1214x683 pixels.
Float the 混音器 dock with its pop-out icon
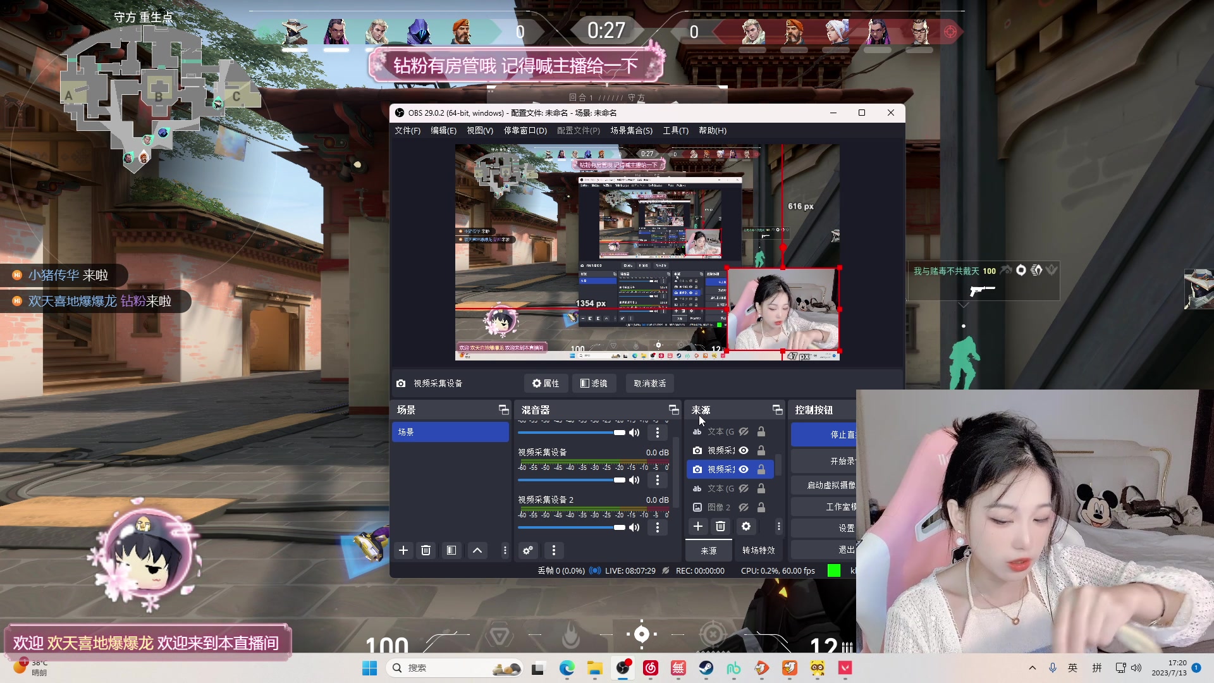point(674,410)
